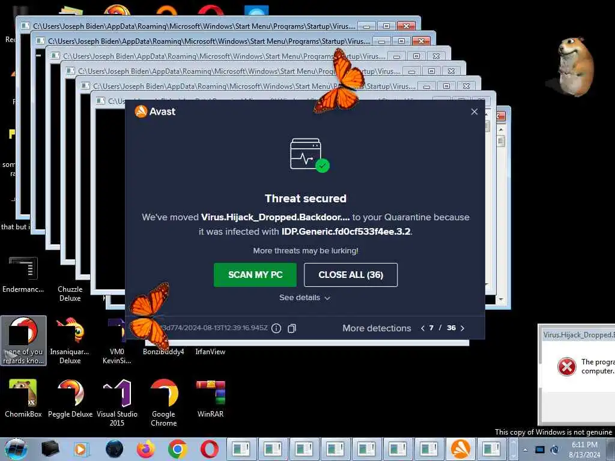Click the cmd taskbar button next to Opera
The height and width of the screenshot is (461, 615).
[x=241, y=449]
